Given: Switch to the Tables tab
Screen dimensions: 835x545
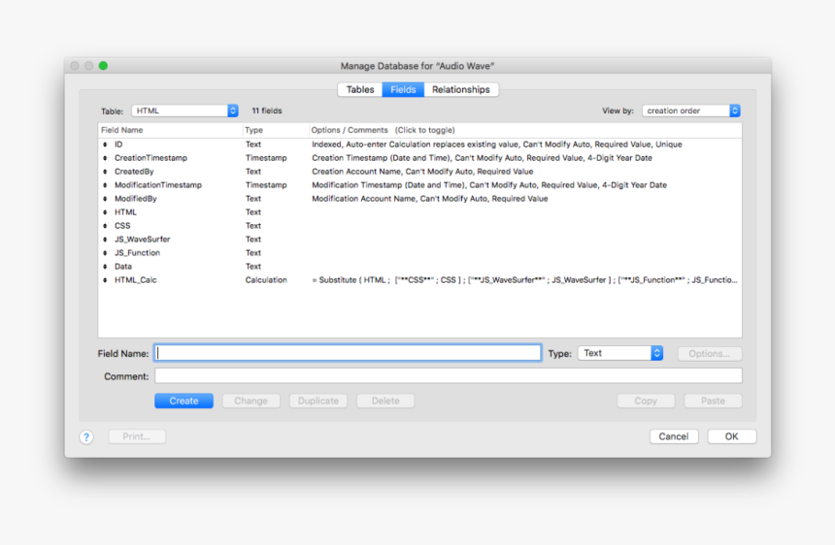Looking at the screenshot, I should 360,89.
